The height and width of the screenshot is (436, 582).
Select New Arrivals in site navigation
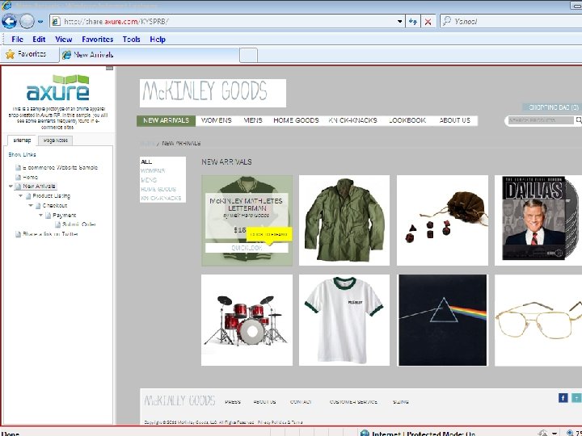click(166, 120)
